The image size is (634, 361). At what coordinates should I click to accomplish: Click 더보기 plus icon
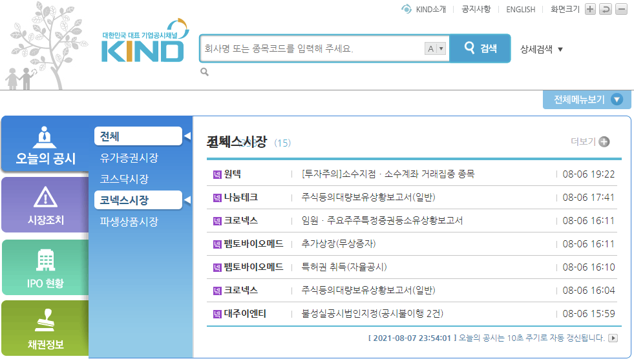[x=604, y=141]
